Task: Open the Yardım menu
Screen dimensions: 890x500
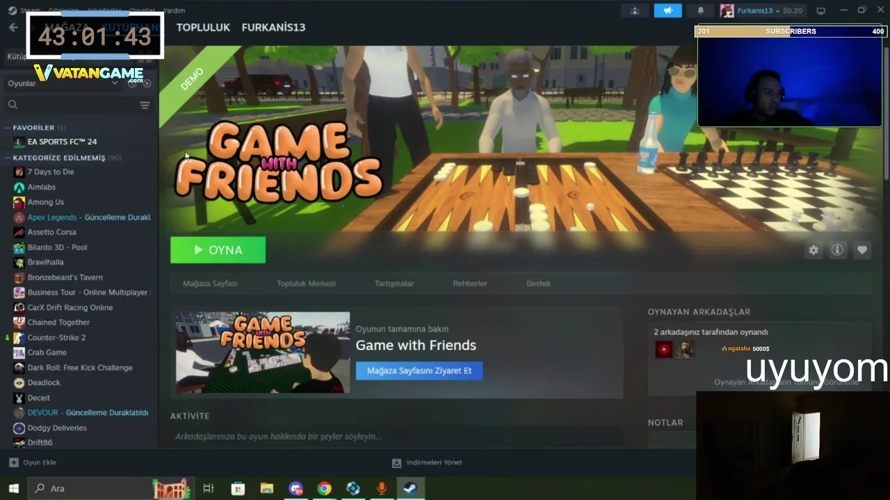Action: [x=174, y=10]
